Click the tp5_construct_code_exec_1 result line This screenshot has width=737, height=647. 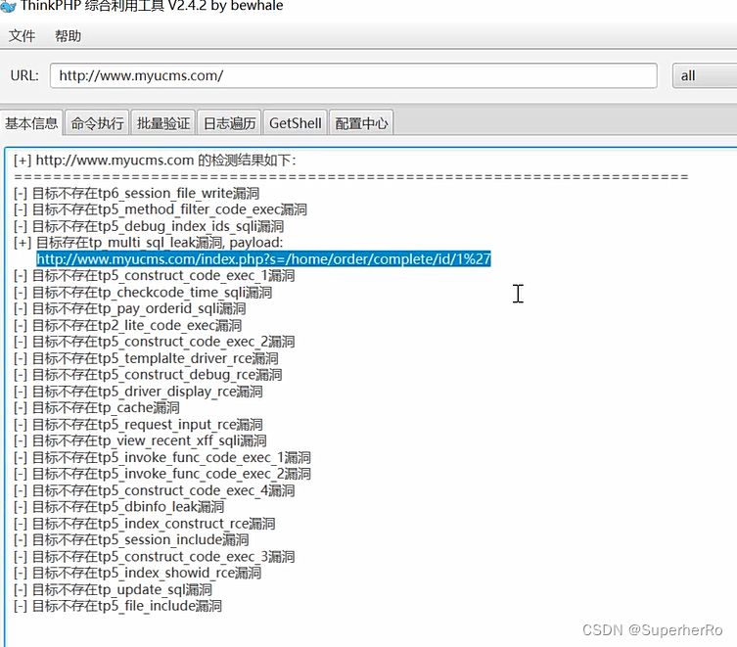(155, 276)
